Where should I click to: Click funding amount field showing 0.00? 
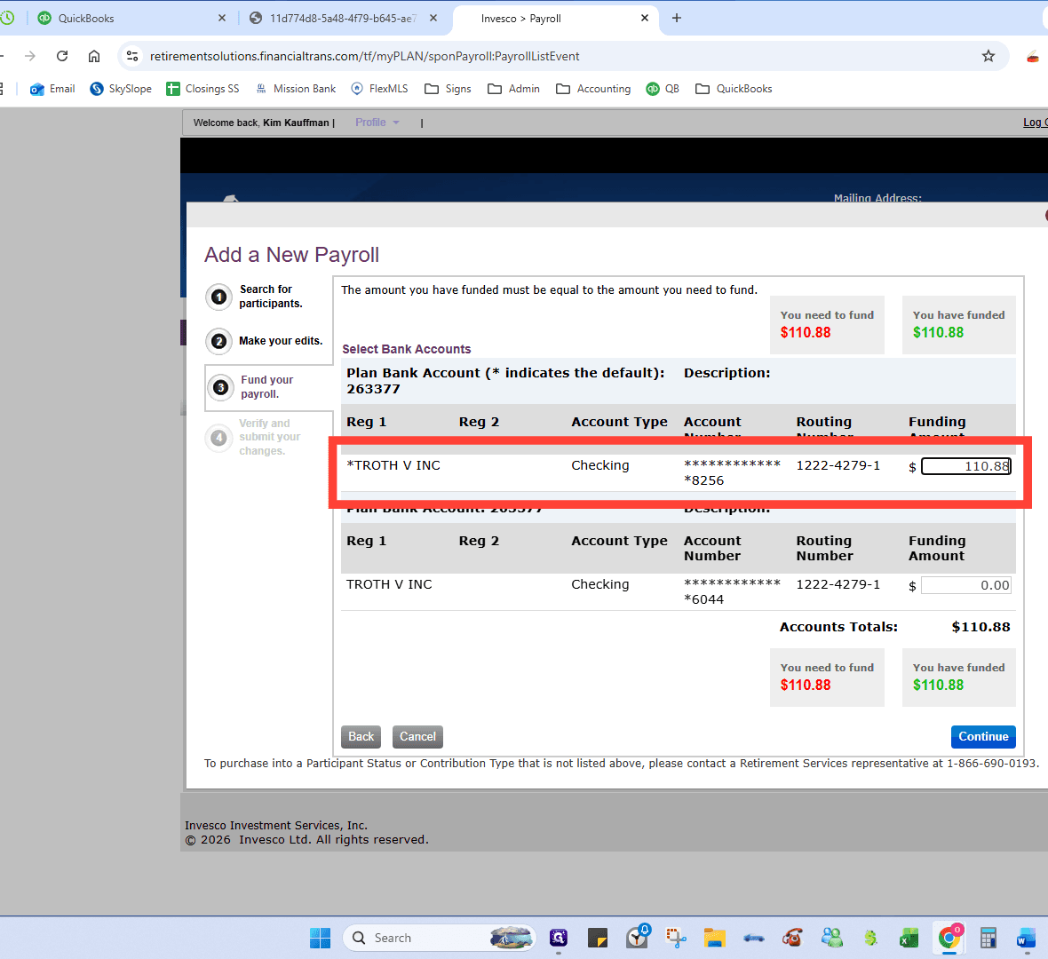point(965,585)
